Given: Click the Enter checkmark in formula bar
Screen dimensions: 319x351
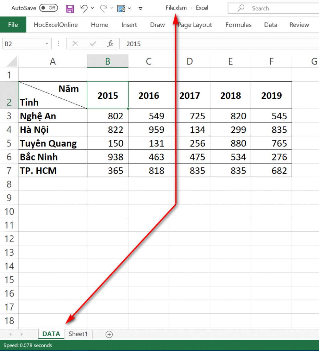Looking at the screenshot, I should pos(93,44).
